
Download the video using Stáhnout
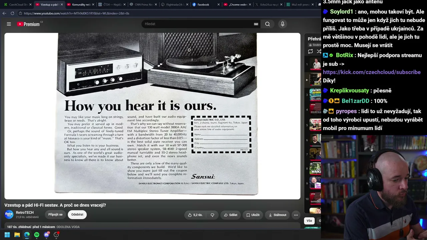pyautogui.click(x=277, y=215)
